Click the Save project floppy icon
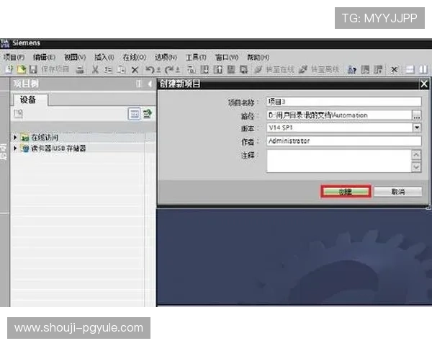The image size is (432, 346). [x=33, y=69]
